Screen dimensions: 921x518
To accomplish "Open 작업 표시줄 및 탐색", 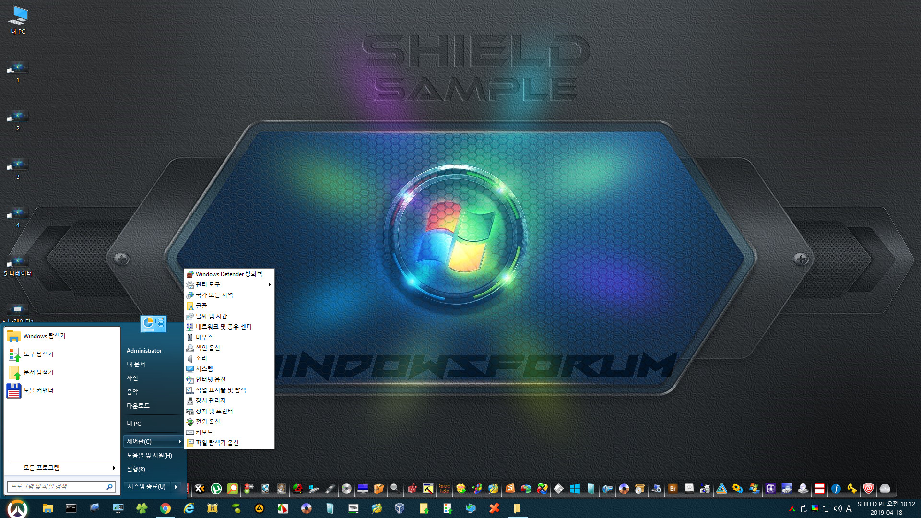I will (229, 390).
